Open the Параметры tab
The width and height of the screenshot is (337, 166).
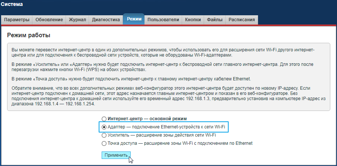pyautogui.click(x=17, y=20)
